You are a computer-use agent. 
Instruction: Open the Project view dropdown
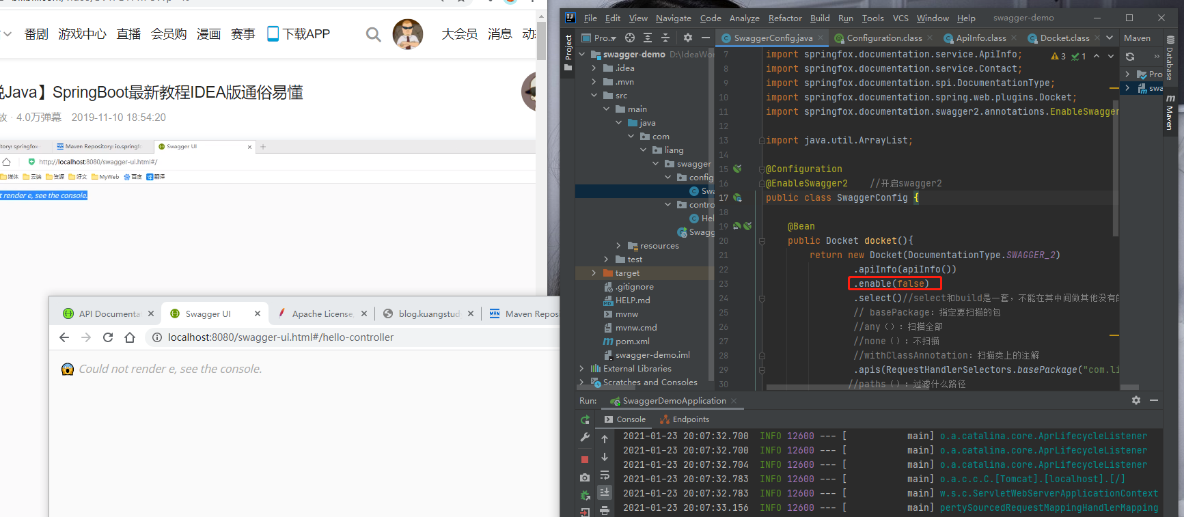tap(599, 38)
